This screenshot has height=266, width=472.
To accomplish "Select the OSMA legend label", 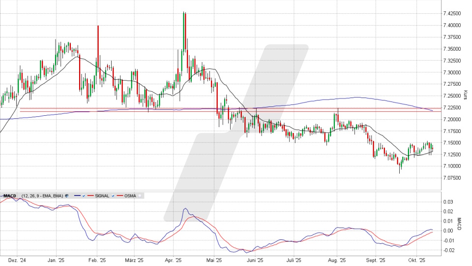I will coord(129,196).
